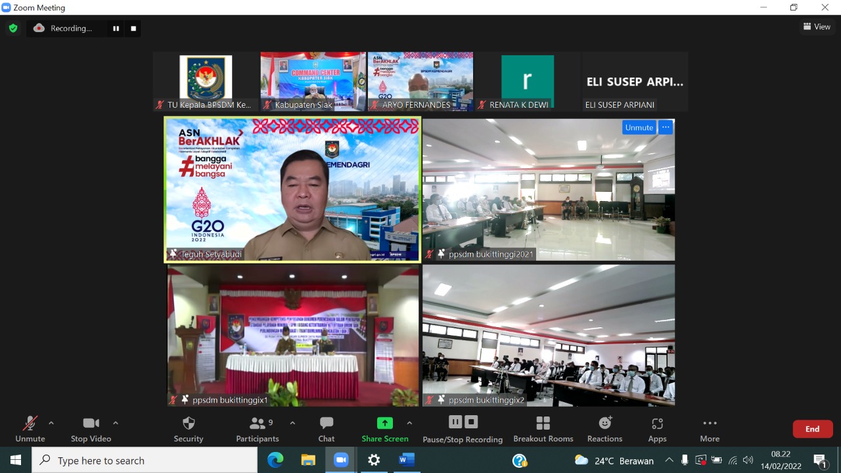Screen dimensions: 841x473
Task: Open Microsoft Word from the taskbar
Action: 407,460
